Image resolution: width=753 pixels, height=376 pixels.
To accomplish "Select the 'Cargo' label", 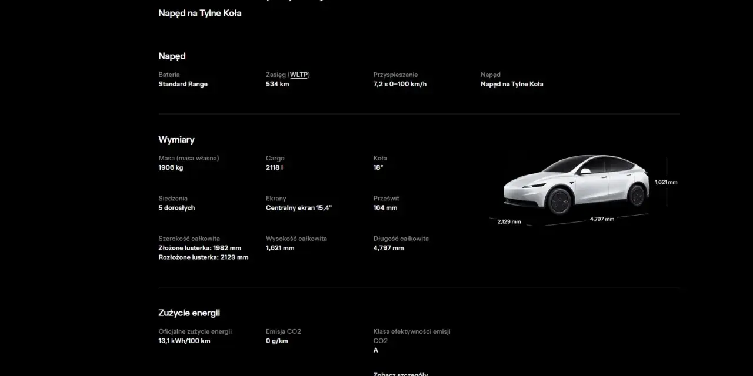I will (275, 158).
